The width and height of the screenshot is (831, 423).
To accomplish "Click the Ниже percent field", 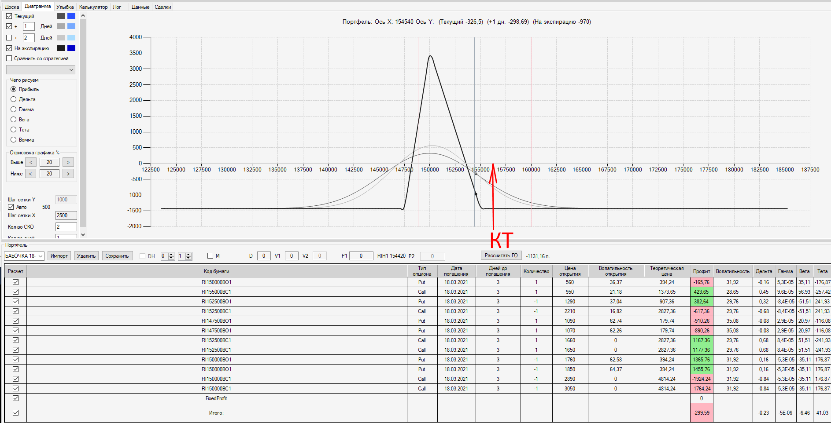I will tap(49, 174).
